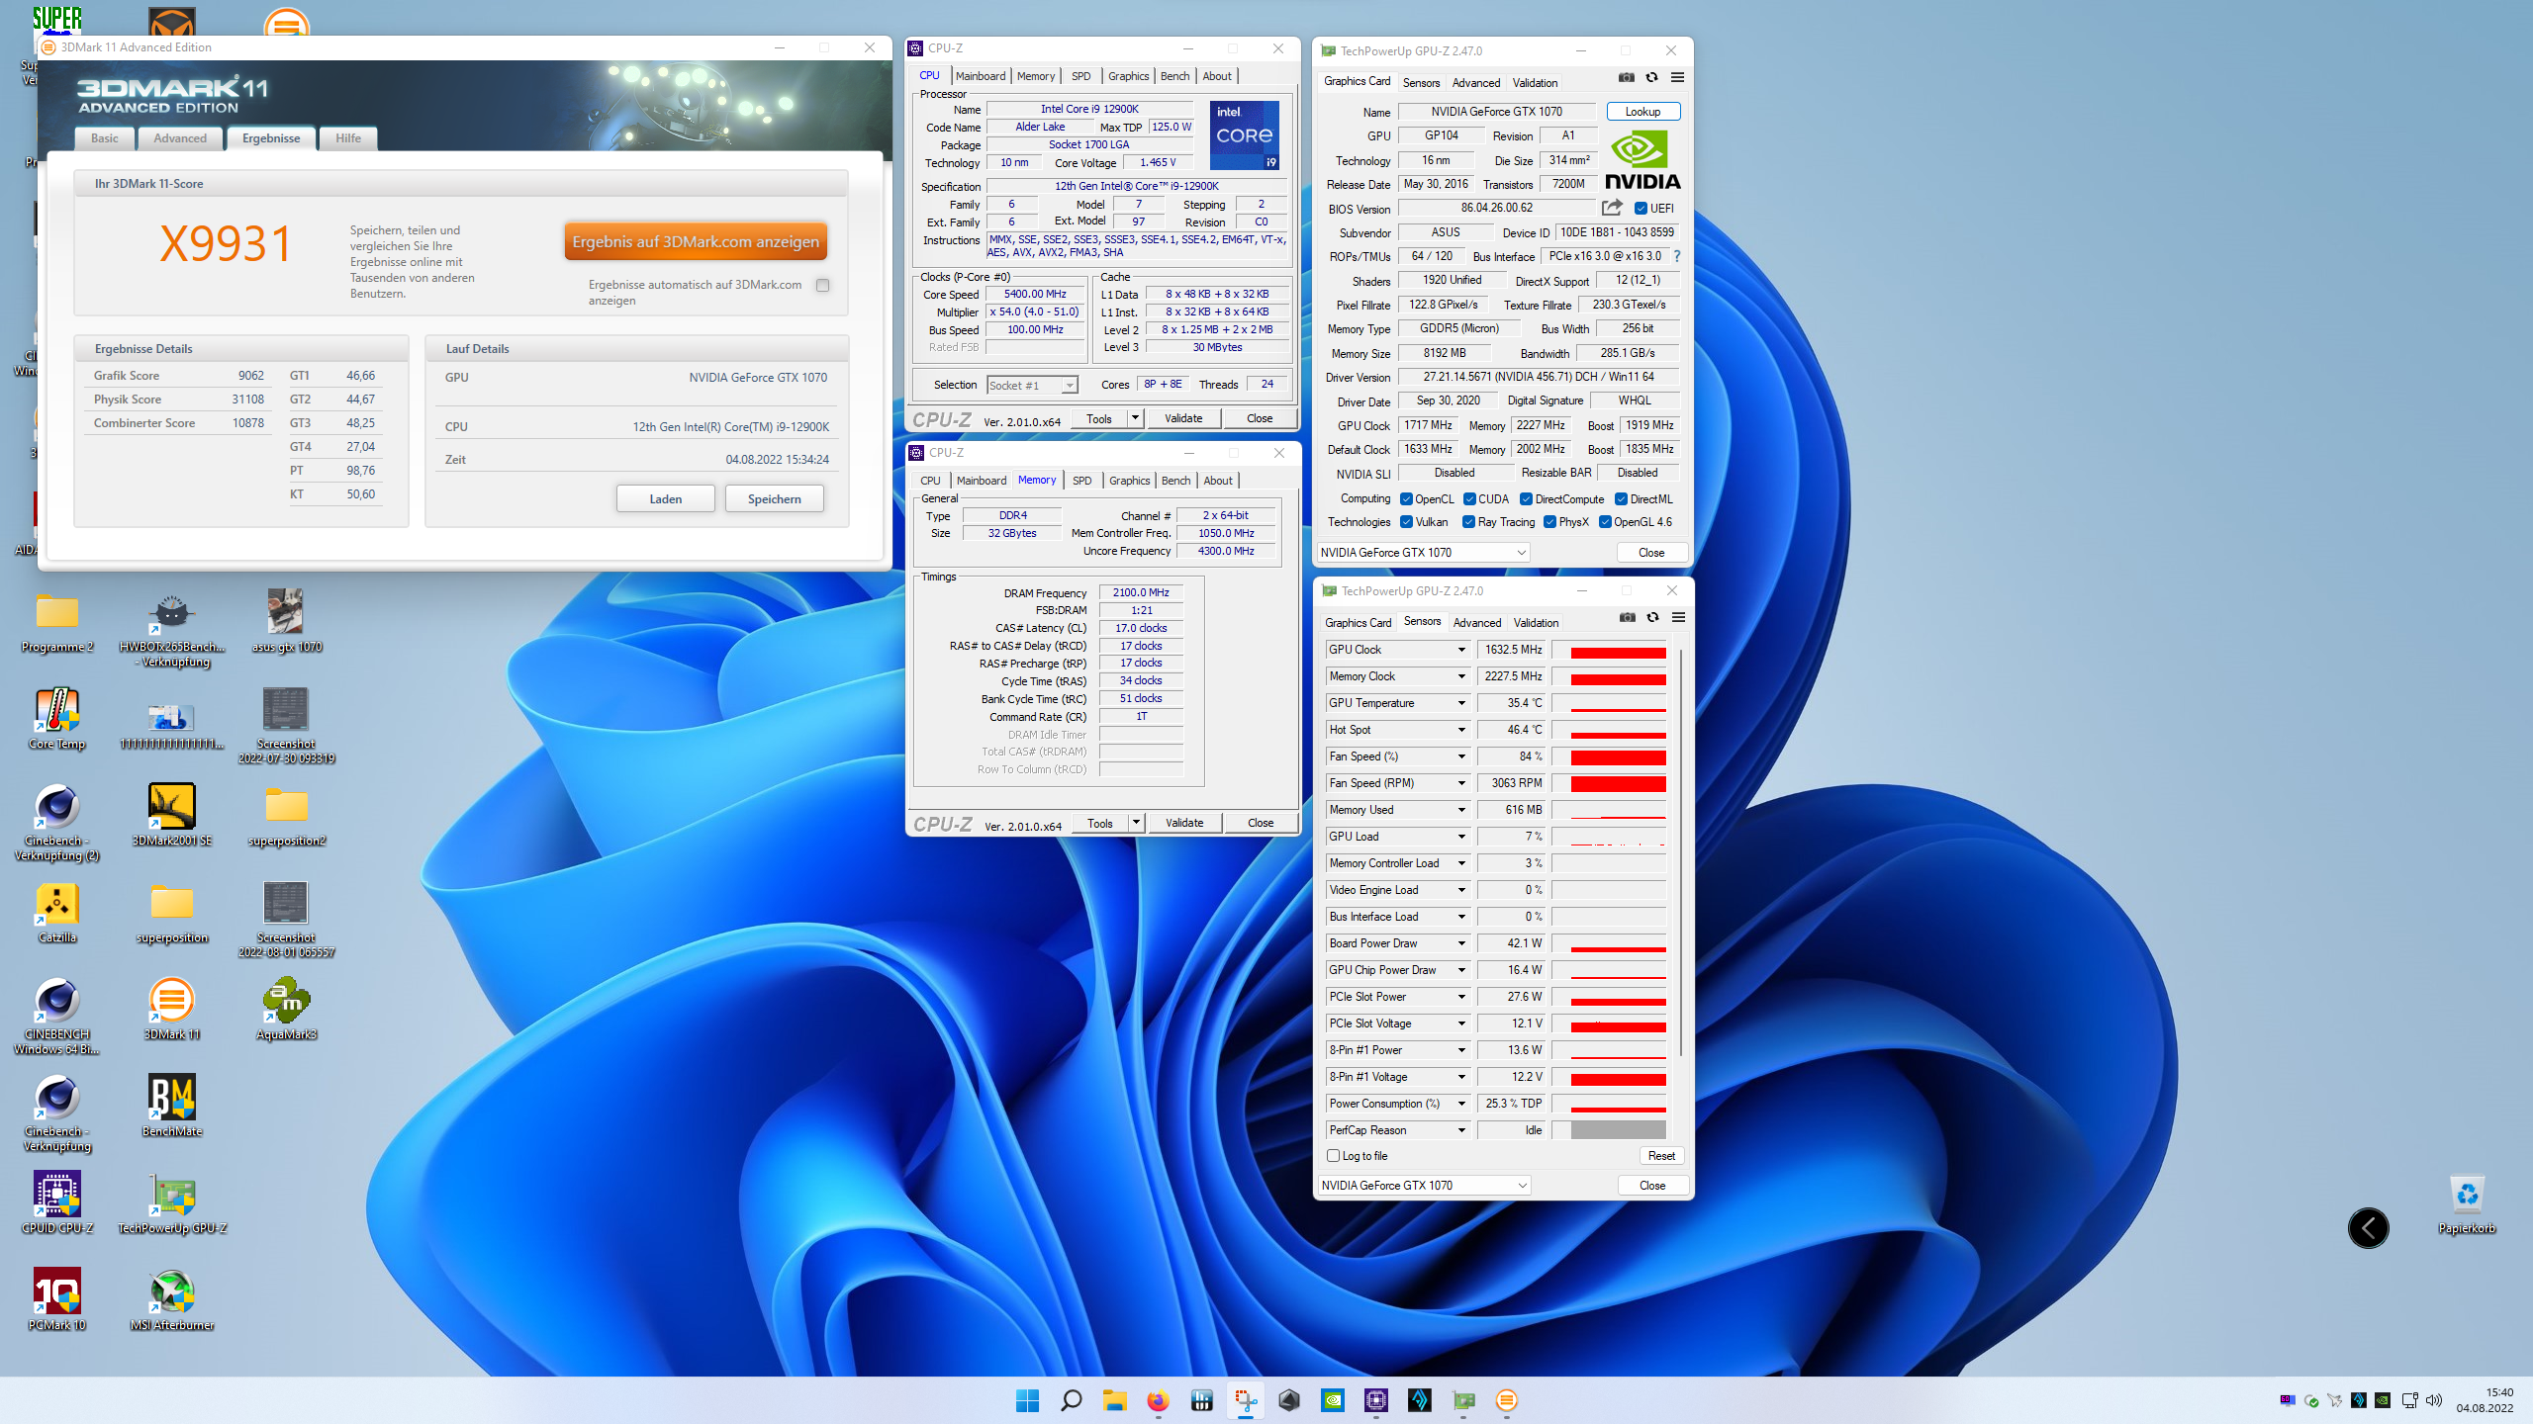Image resolution: width=2533 pixels, height=1424 pixels.
Task: Click the Ergebnis auf 3DMark.com anzeigen button
Action: pyautogui.click(x=696, y=241)
